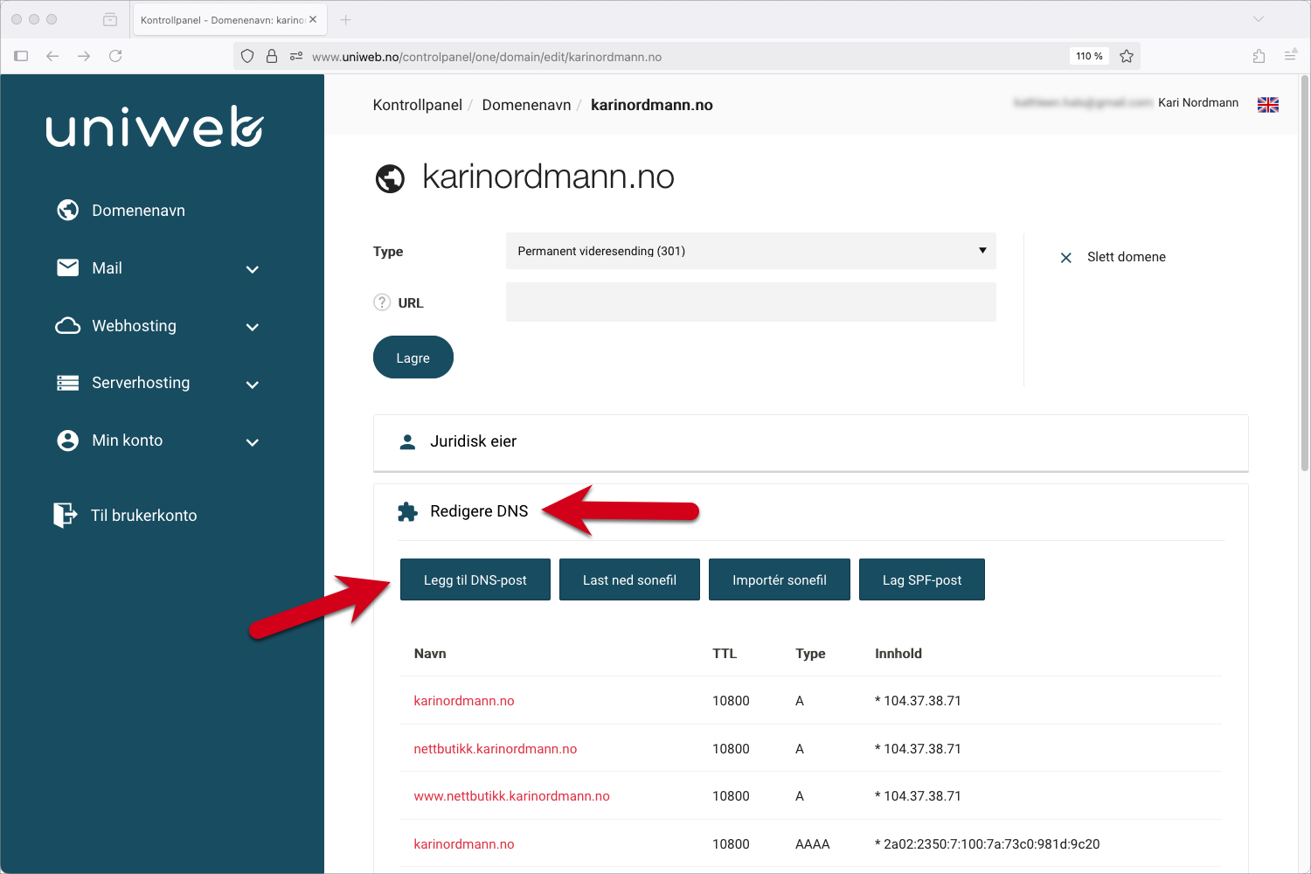Viewport: 1311px width, 874px height.
Task: Click the Lagre button
Action: pos(413,357)
